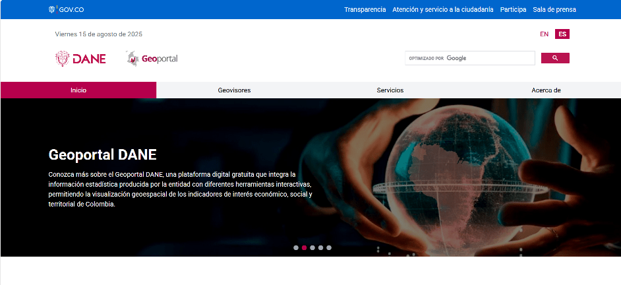The width and height of the screenshot is (621, 285).
Task: Select the ES language option
Action: point(562,34)
